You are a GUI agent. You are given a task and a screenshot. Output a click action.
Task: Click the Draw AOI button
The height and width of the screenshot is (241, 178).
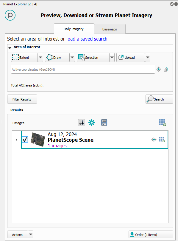coord(57,58)
